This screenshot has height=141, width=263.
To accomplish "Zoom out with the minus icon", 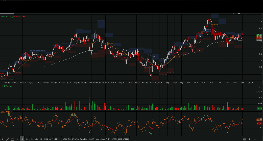I will pyautogui.click(x=255, y=139).
